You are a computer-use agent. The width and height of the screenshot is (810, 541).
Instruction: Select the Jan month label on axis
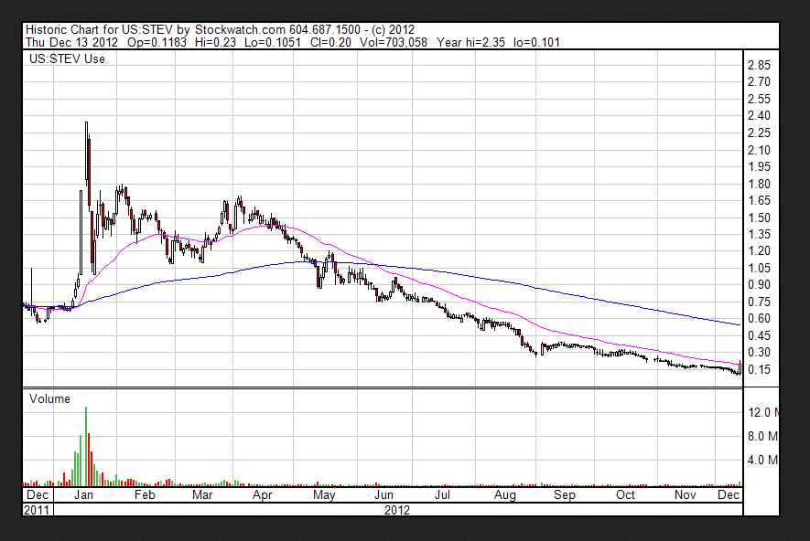(x=84, y=493)
